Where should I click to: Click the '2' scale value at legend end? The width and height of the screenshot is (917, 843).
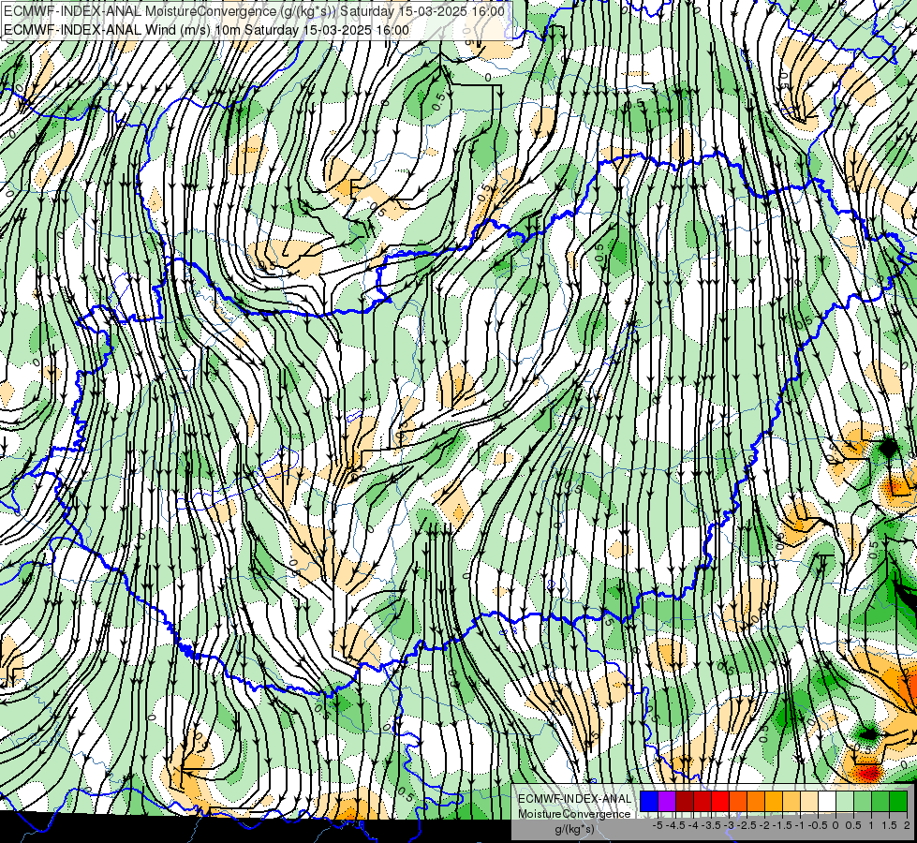click(907, 825)
